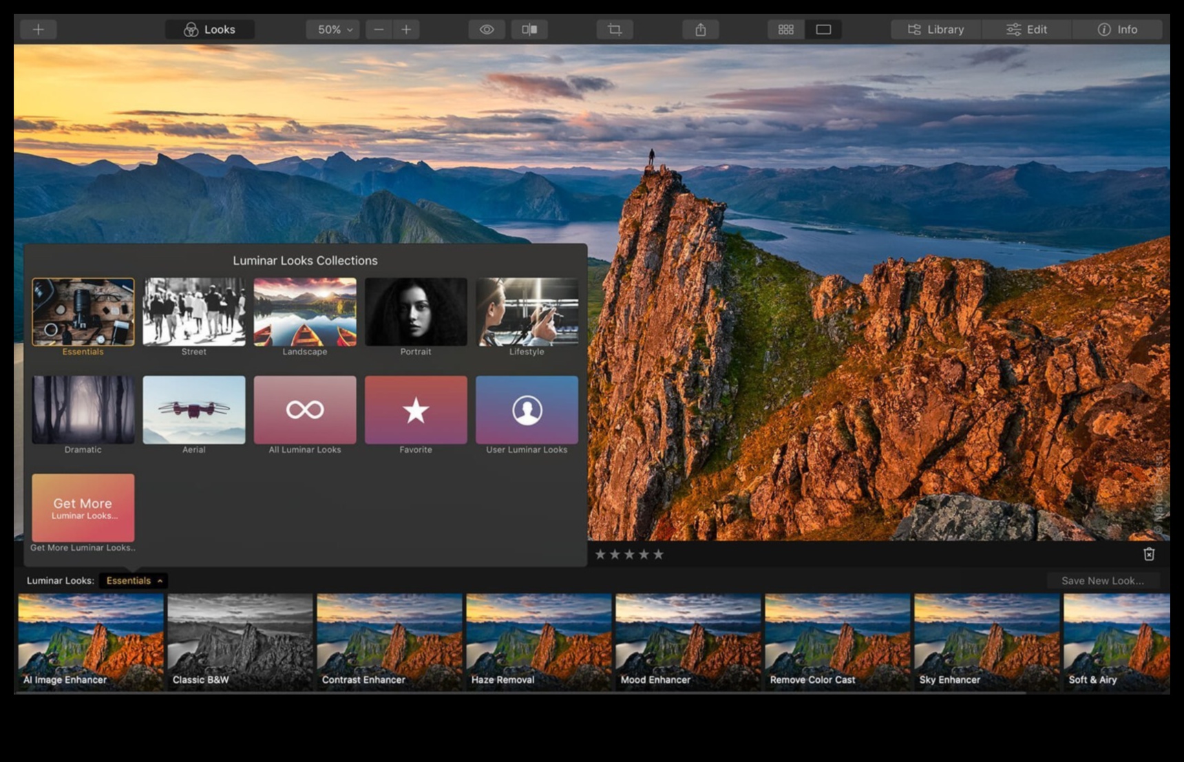Viewport: 1184px width, 762px height.
Task: Open the Edit panel tab
Action: coord(1026,30)
